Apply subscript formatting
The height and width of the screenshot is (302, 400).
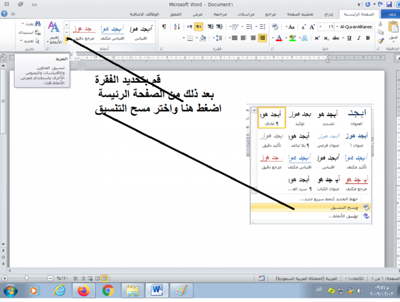click(x=326, y=38)
